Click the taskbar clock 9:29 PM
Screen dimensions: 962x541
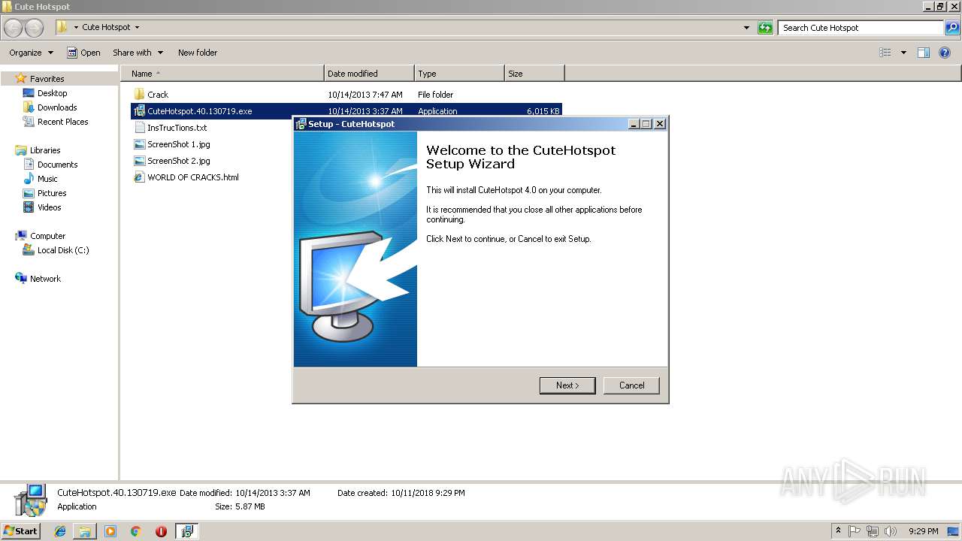click(923, 531)
